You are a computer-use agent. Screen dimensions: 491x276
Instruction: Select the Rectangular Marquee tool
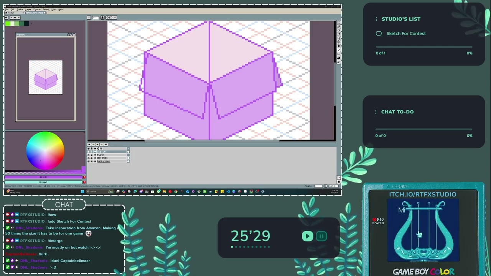coord(339,22)
